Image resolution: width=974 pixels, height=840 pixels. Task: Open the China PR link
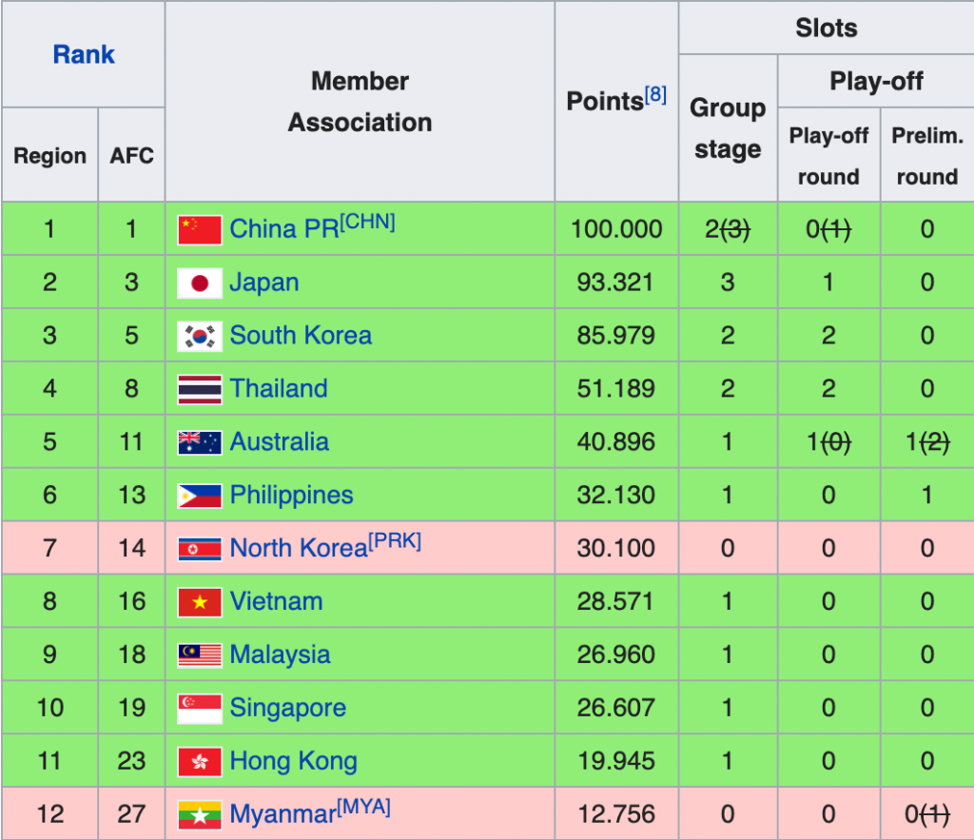pyautogui.click(x=284, y=228)
